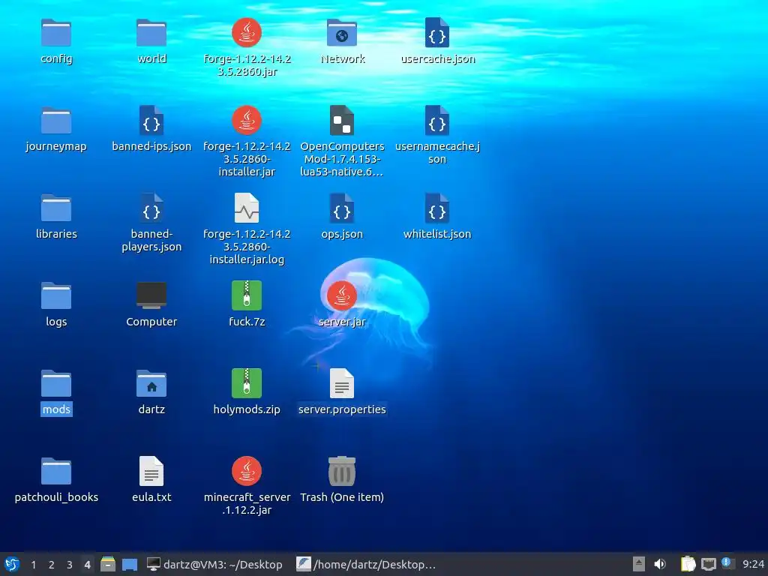Viewport: 768px width, 576px height.
Task: Select whitelist.json file icon
Action: point(437,208)
